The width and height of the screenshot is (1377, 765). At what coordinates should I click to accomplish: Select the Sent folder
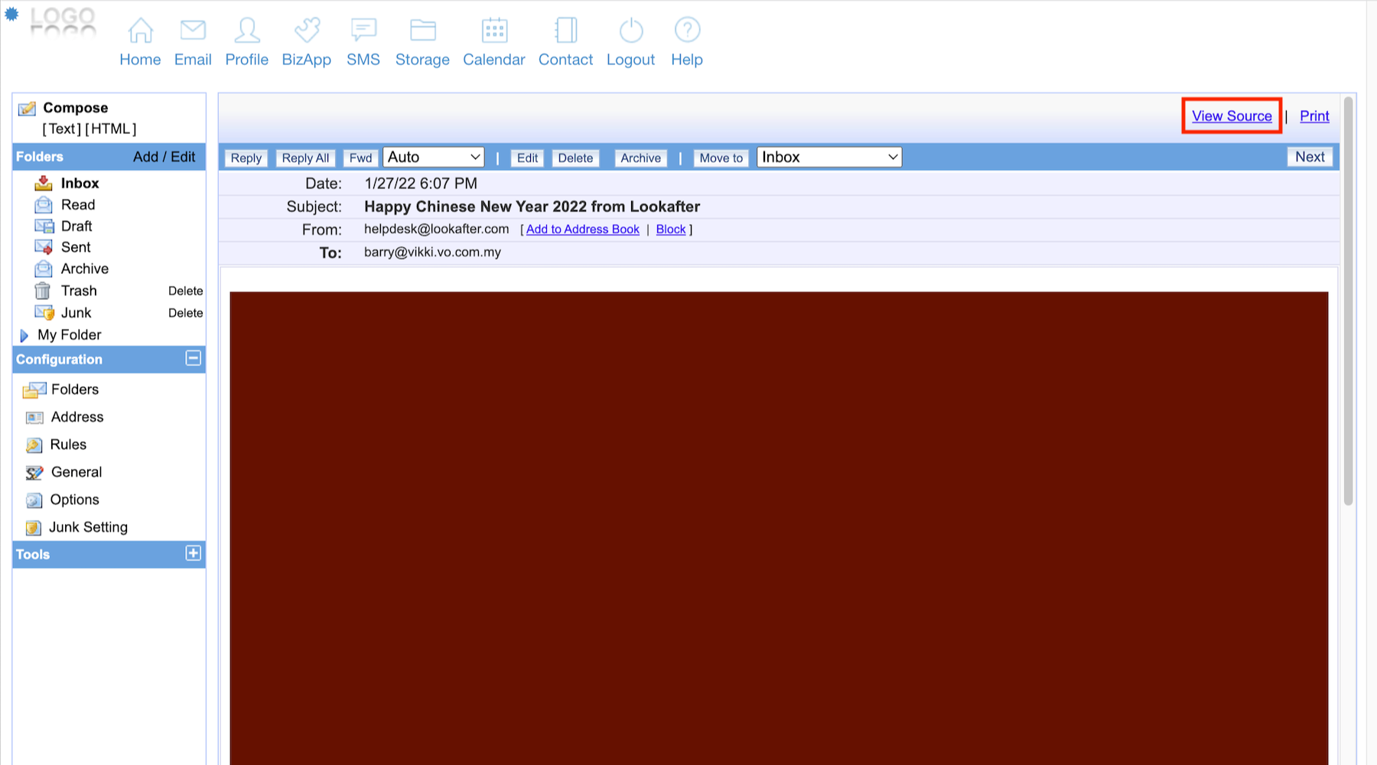point(76,247)
